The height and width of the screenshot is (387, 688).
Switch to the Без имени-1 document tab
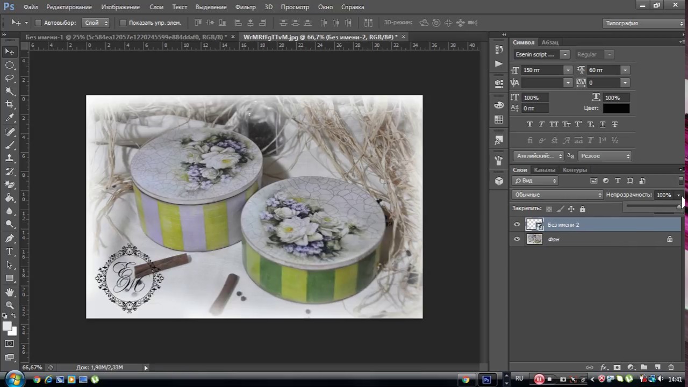127,37
